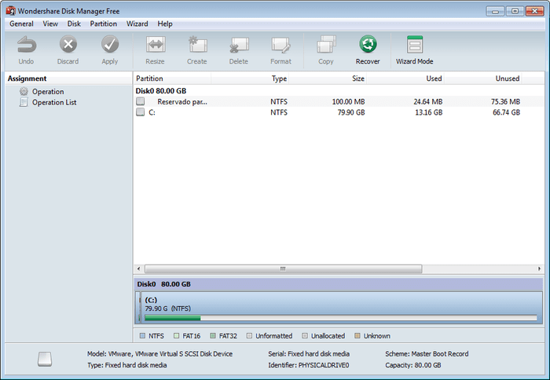
Task: Open the Disk menu
Action: (x=74, y=24)
